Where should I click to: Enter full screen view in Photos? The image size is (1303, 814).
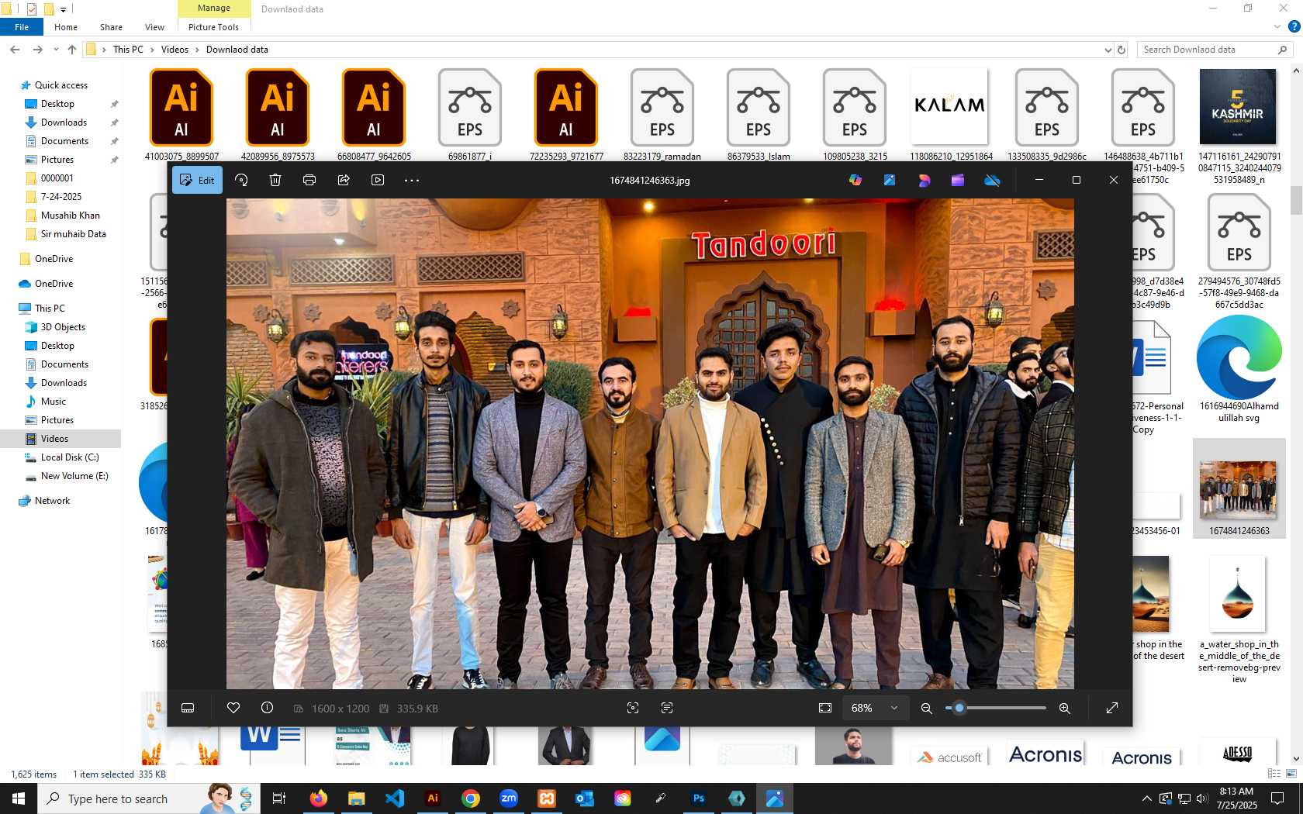[x=1112, y=708]
